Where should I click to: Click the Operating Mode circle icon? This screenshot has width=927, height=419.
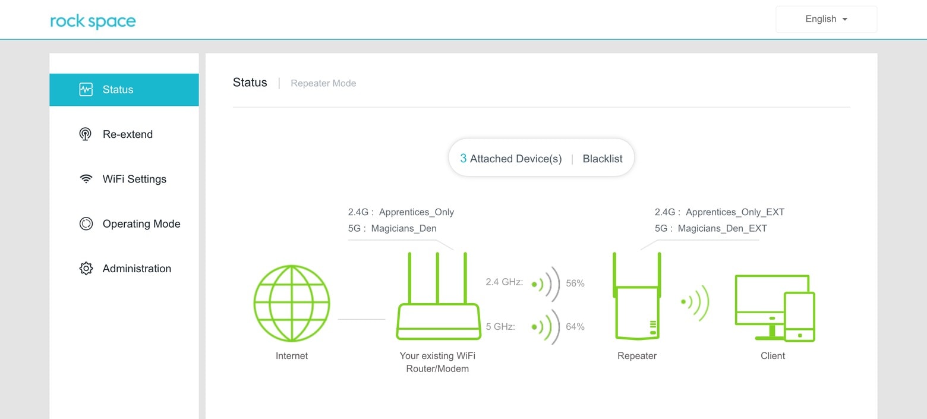pos(86,224)
